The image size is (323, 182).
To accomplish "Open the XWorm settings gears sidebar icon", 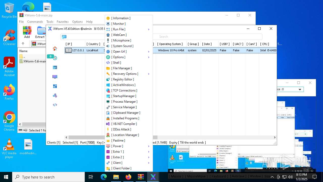I will coord(55,96).
